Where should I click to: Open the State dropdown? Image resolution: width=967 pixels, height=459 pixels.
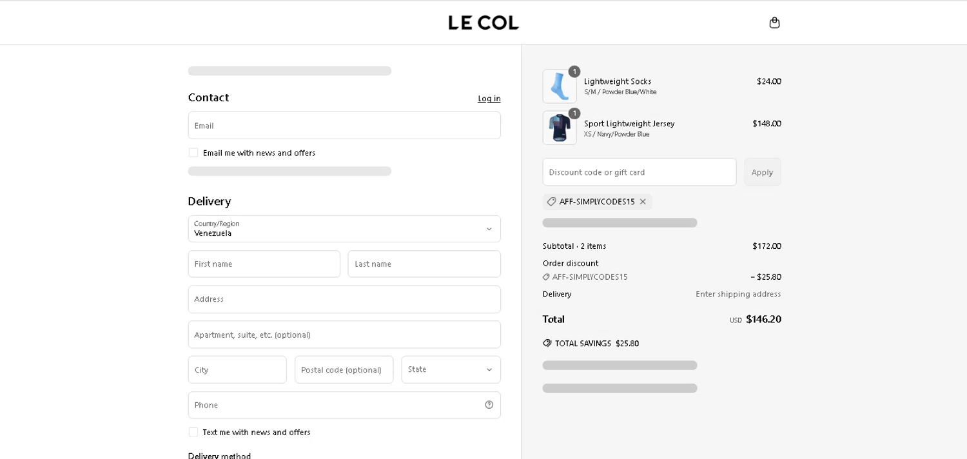click(x=451, y=369)
